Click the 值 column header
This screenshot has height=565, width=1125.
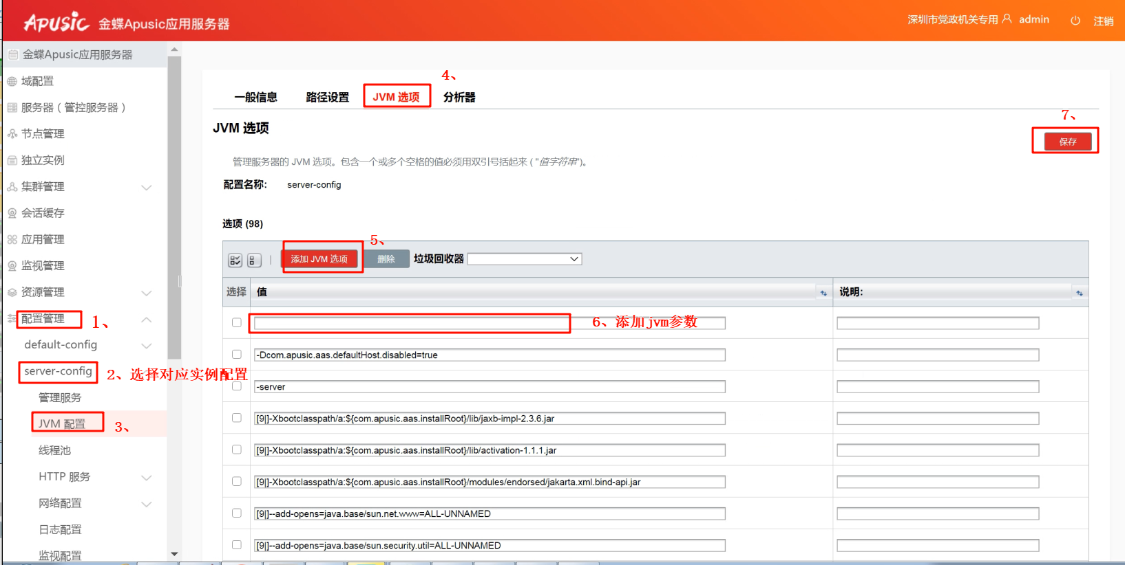[x=262, y=292]
